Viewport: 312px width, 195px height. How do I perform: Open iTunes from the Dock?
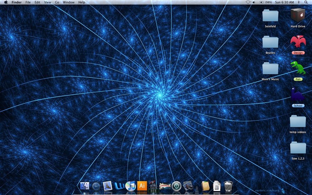[131, 186]
